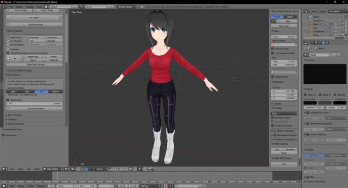Click Quick Decimation button
This screenshot has height=188, width=348.
[35, 109]
